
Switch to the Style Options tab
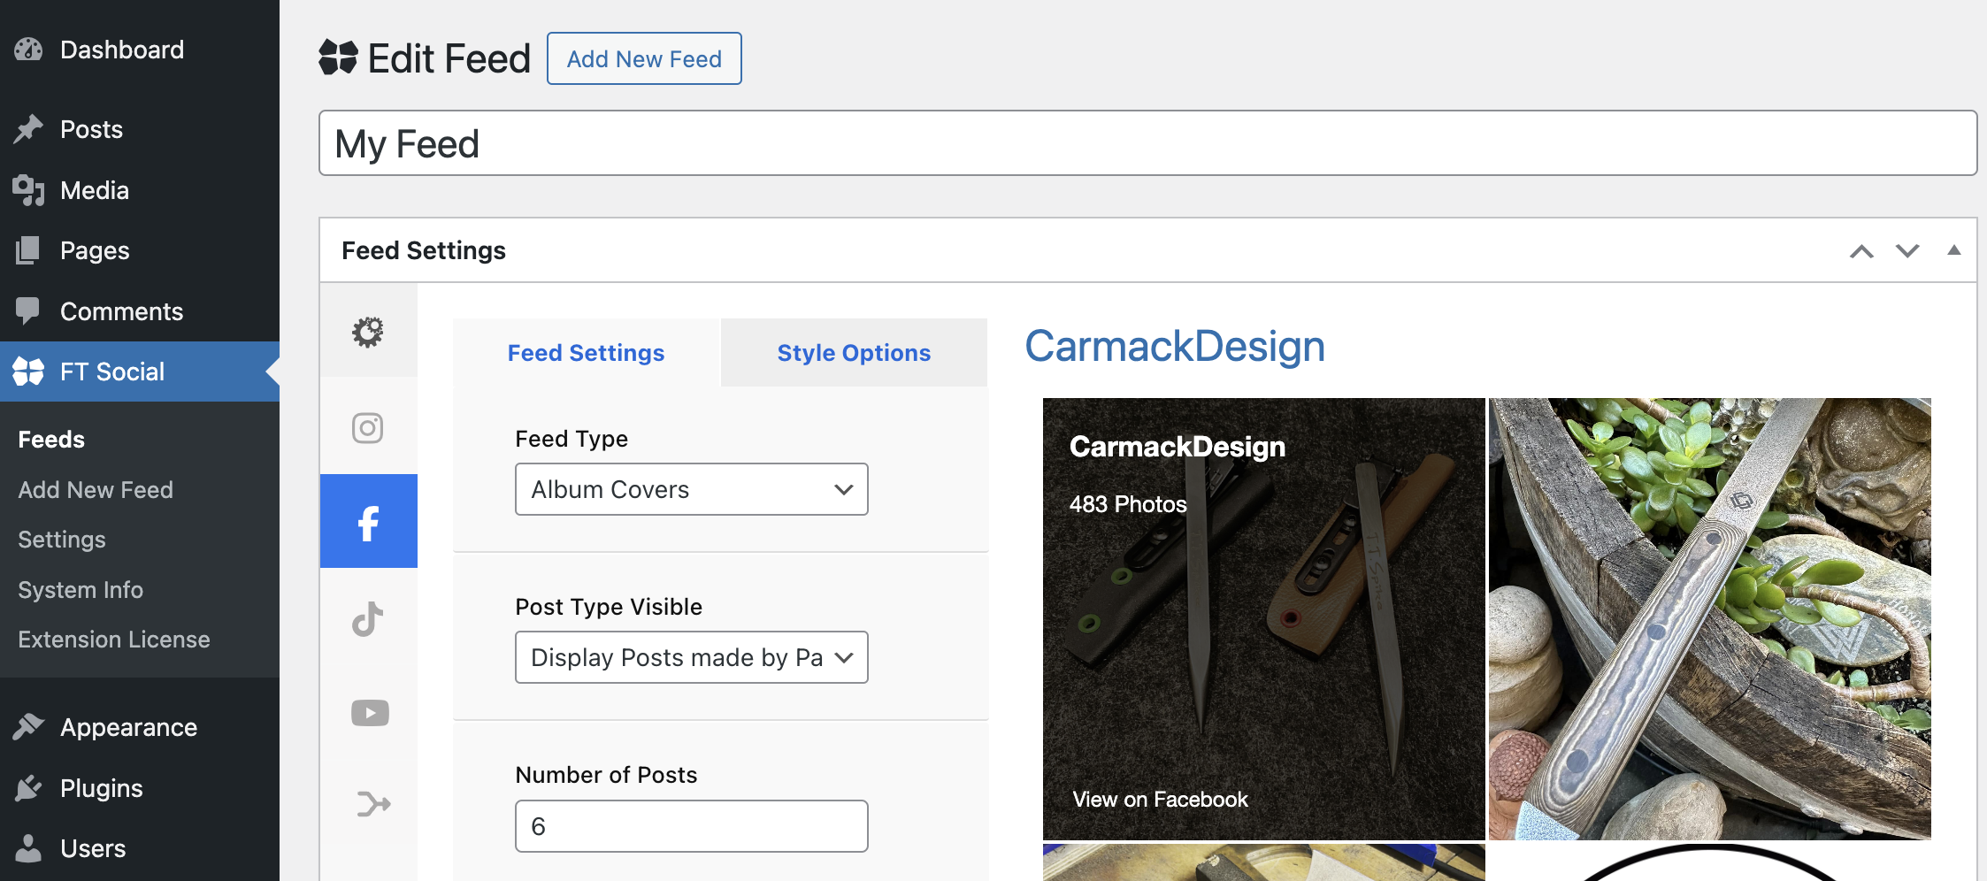pyautogui.click(x=854, y=353)
